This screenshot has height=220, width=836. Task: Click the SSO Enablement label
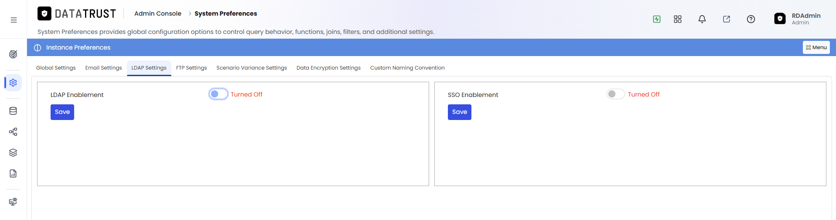(x=473, y=95)
